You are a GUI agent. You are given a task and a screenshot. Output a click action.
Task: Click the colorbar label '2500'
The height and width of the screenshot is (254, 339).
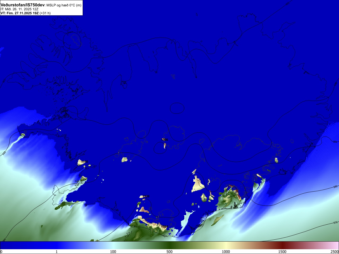(334, 252)
